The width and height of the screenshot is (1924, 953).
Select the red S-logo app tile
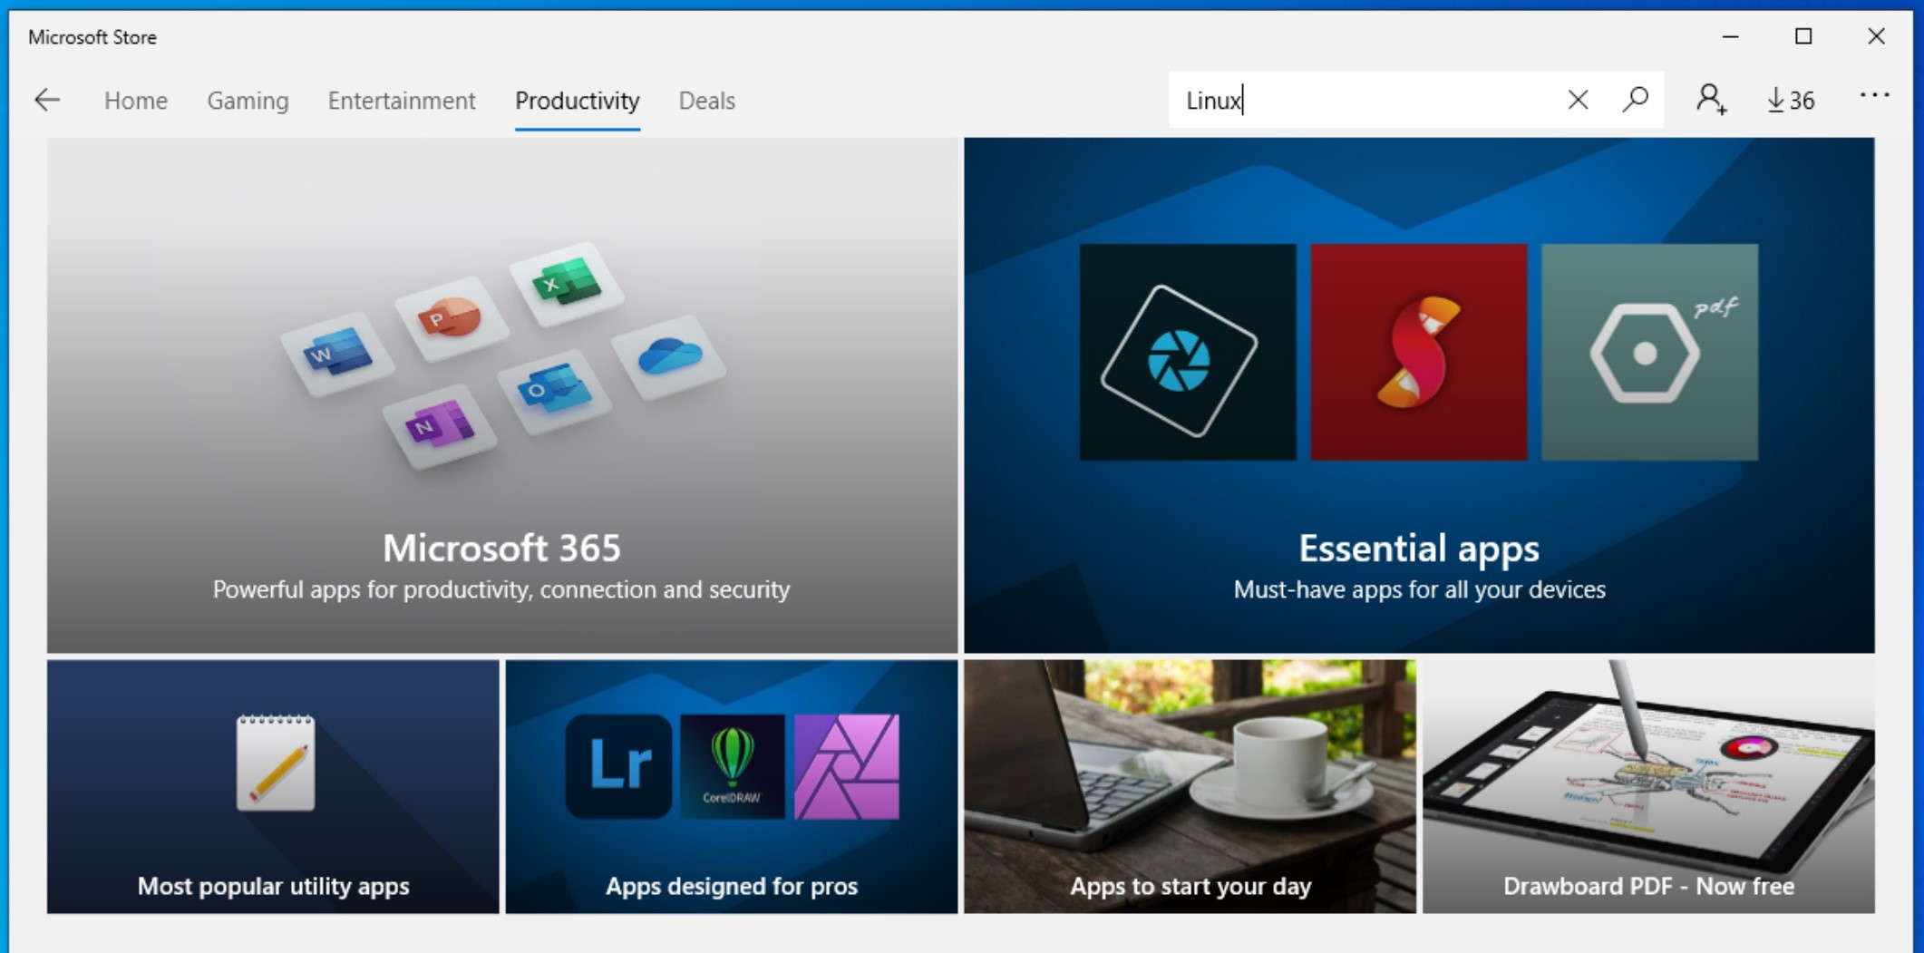tap(1419, 352)
